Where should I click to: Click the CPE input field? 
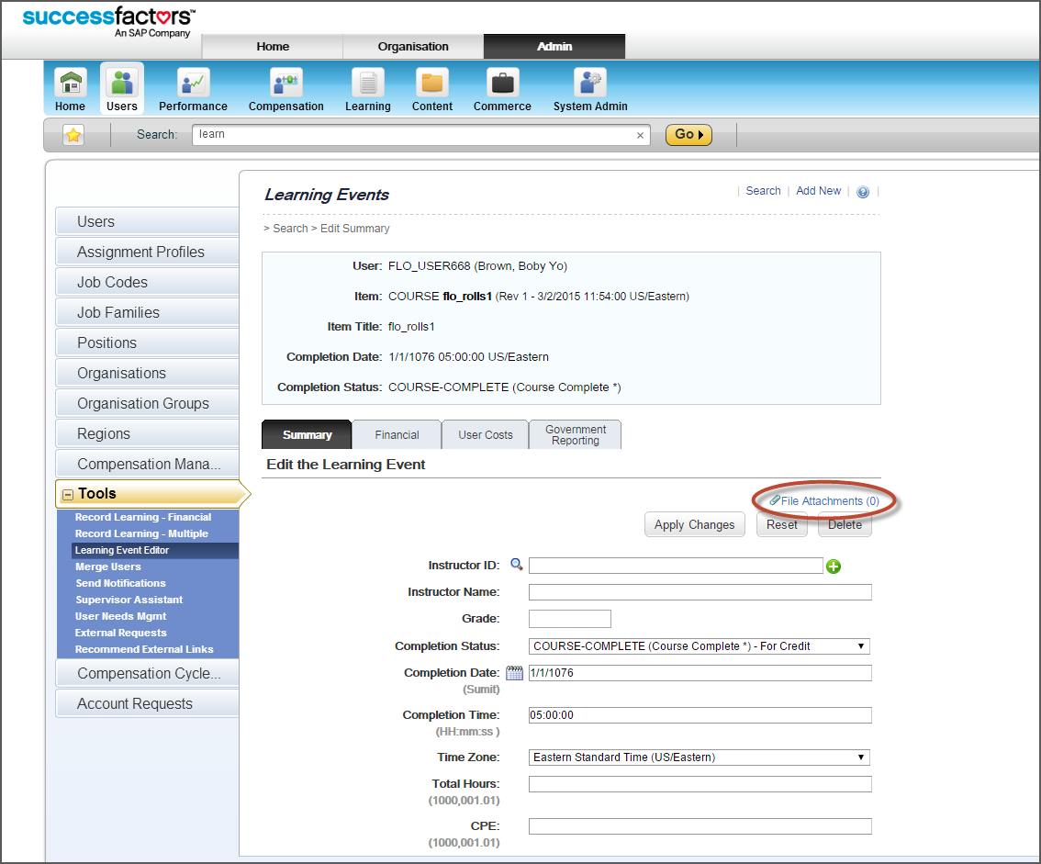(x=700, y=826)
